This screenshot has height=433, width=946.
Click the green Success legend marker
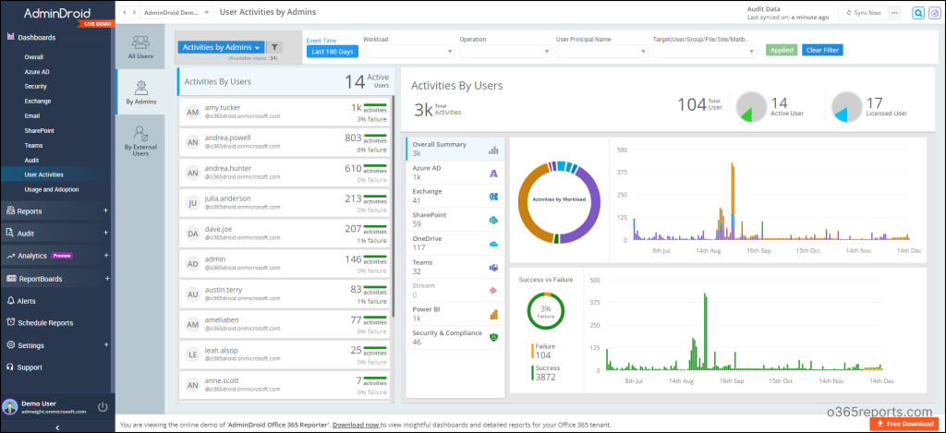(x=532, y=373)
